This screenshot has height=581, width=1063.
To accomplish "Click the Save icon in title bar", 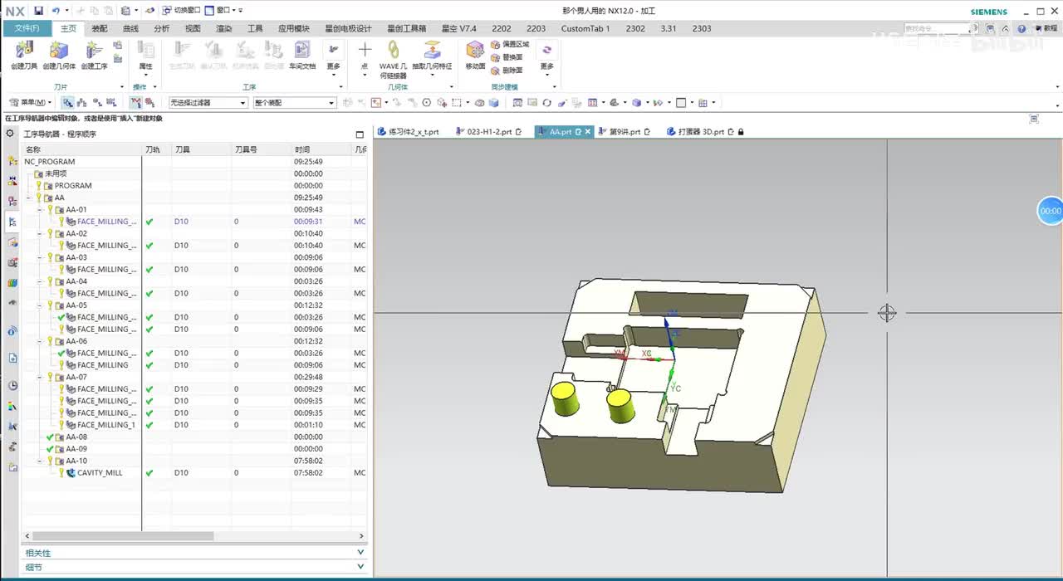I will tap(38, 11).
